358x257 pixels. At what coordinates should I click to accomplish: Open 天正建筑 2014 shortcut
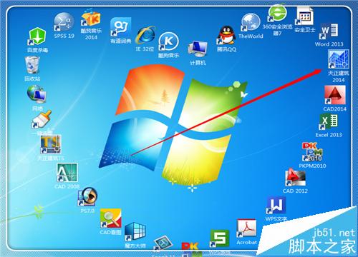pyautogui.click(x=339, y=59)
